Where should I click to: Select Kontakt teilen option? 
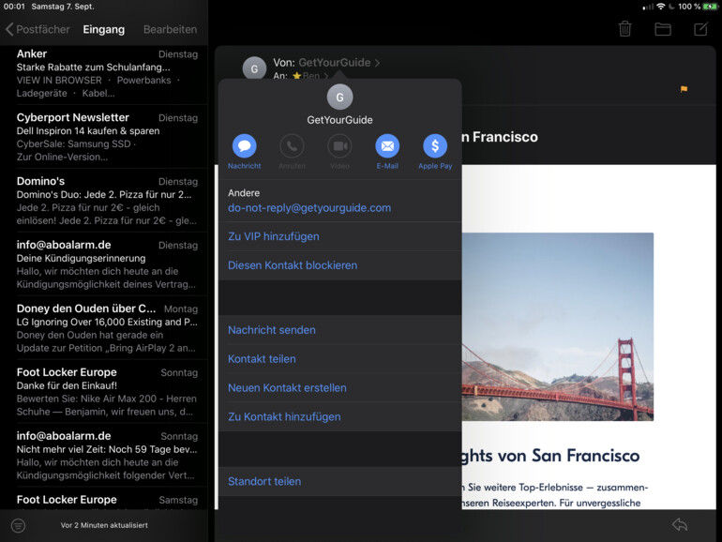(340, 359)
